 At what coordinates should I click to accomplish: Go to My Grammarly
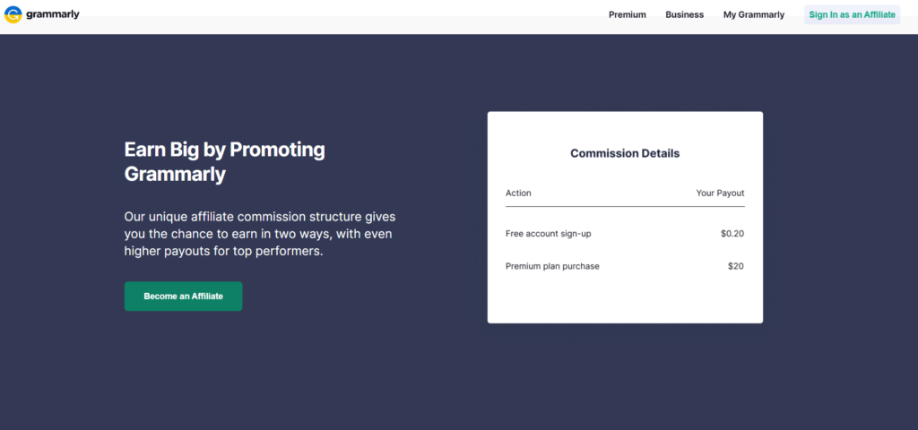pyautogui.click(x=753, y=14)
